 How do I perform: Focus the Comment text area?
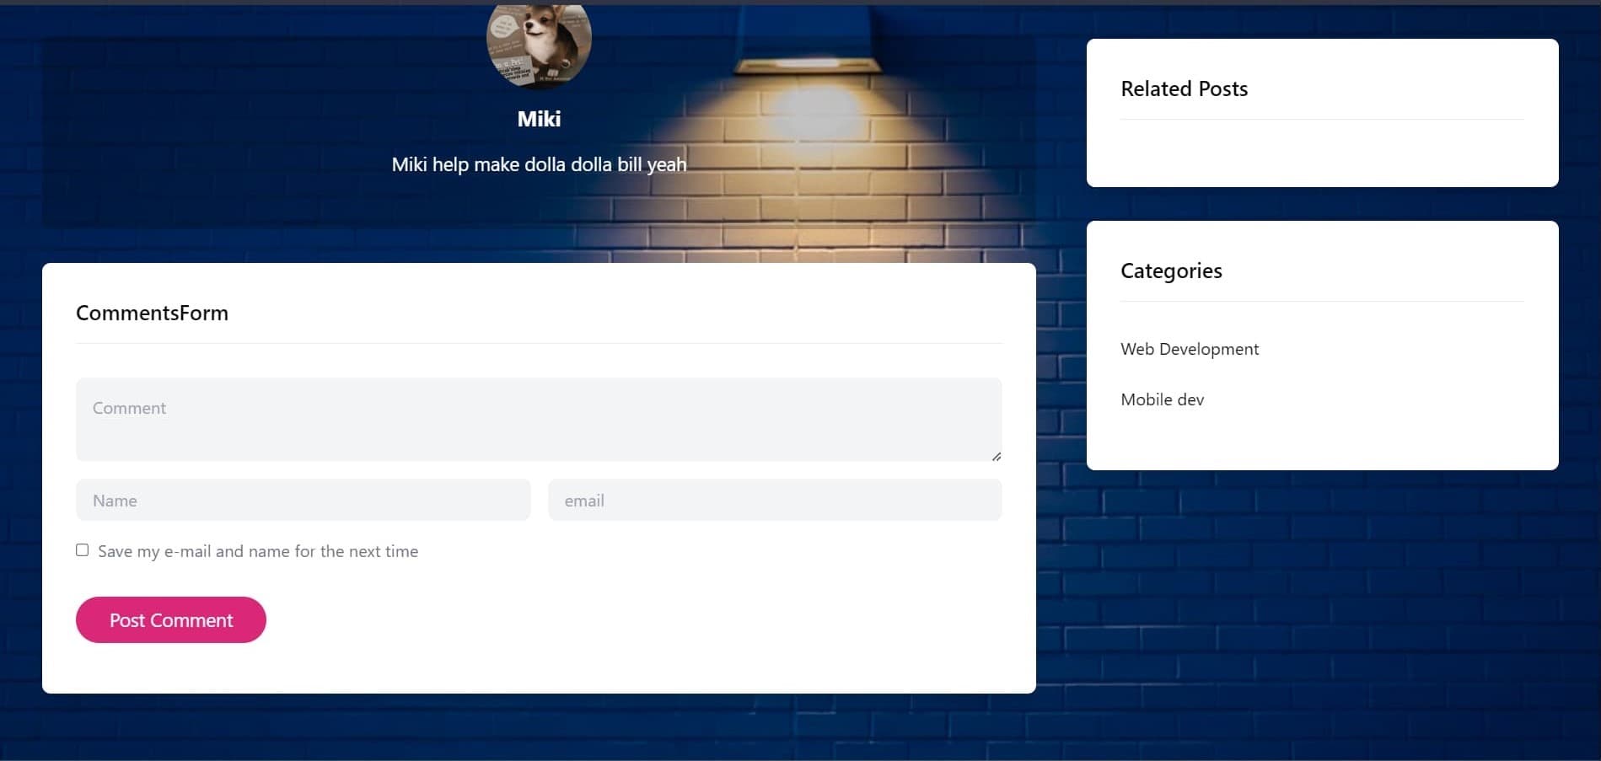point(539,419)
